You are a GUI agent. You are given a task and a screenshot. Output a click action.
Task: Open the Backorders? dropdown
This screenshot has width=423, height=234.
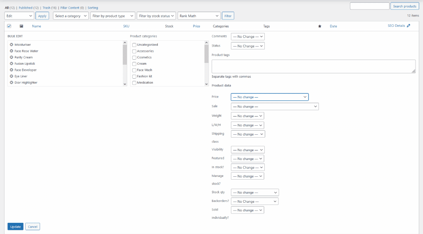[254, 201]
